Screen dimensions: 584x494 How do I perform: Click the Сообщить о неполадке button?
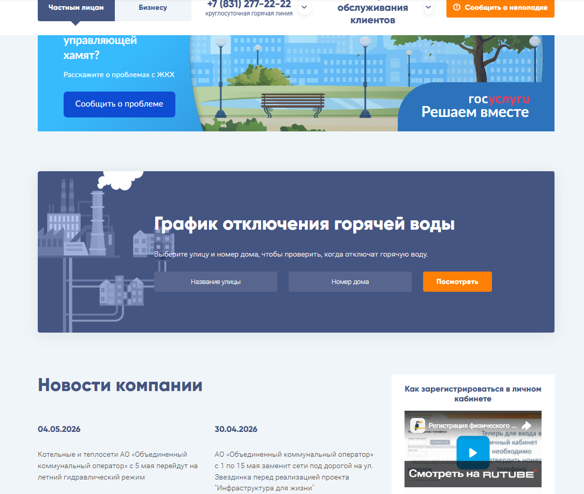pyautogui.click(x=500, y=8)
